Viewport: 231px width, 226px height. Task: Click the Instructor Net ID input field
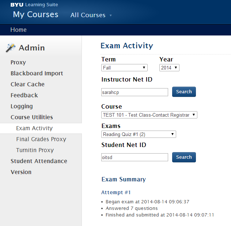135,92
